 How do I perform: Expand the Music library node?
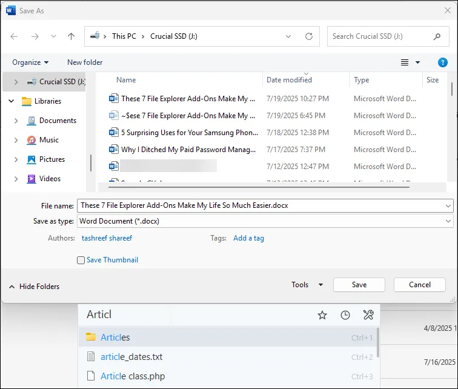tap(16, 140)
